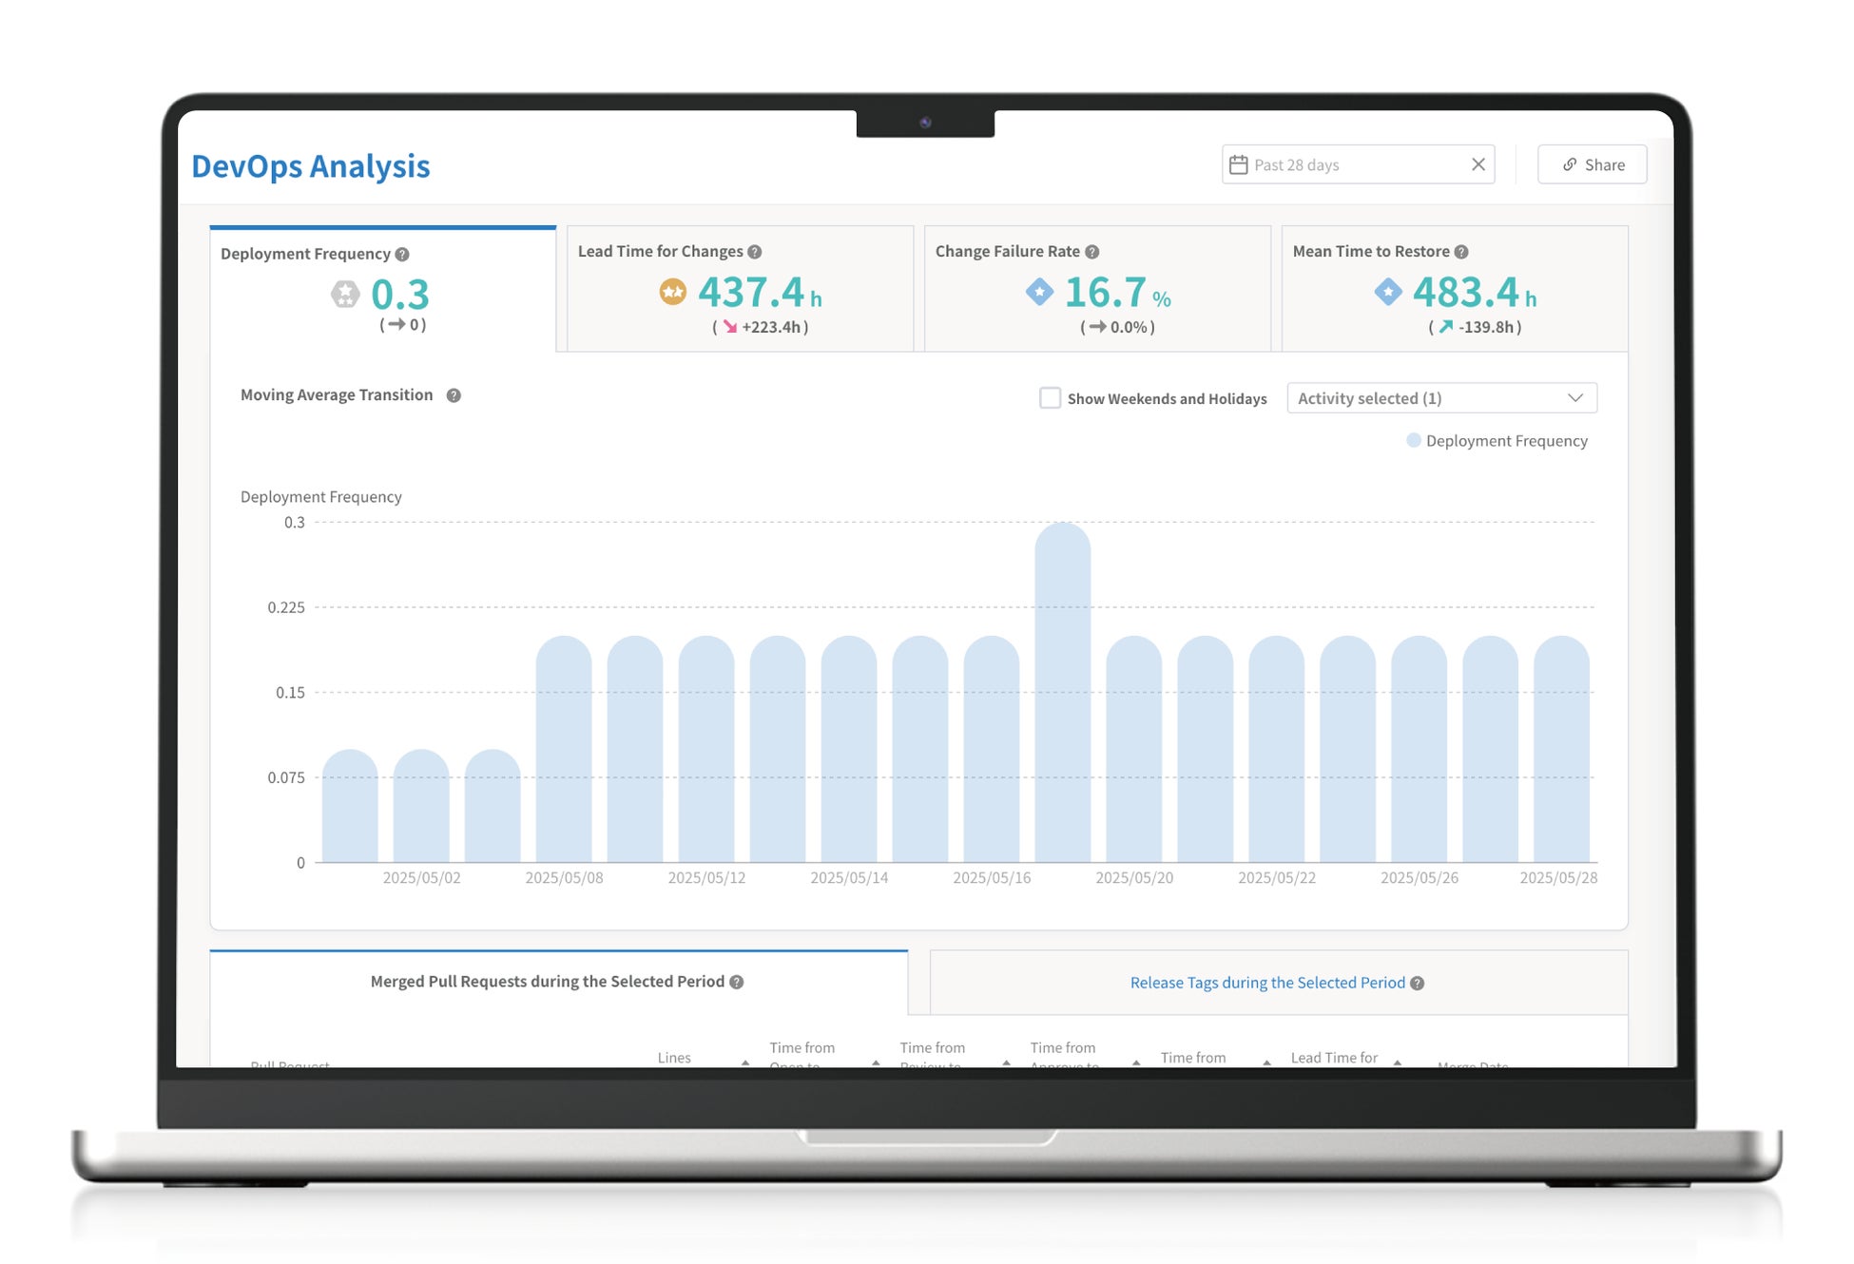The height and width of the screenshot is (1264, 1854).
Task: Toggle Deployment Frequency legend color dot
Action: pyautogui.click(x=1413, y=441)
